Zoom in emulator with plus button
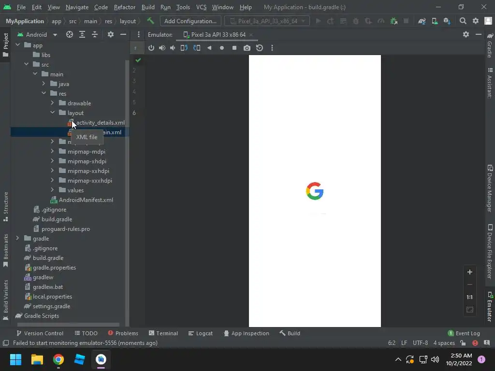 point(470,272)
